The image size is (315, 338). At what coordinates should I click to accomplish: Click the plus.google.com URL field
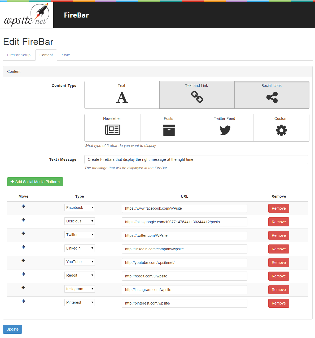(x=185, y=222)
